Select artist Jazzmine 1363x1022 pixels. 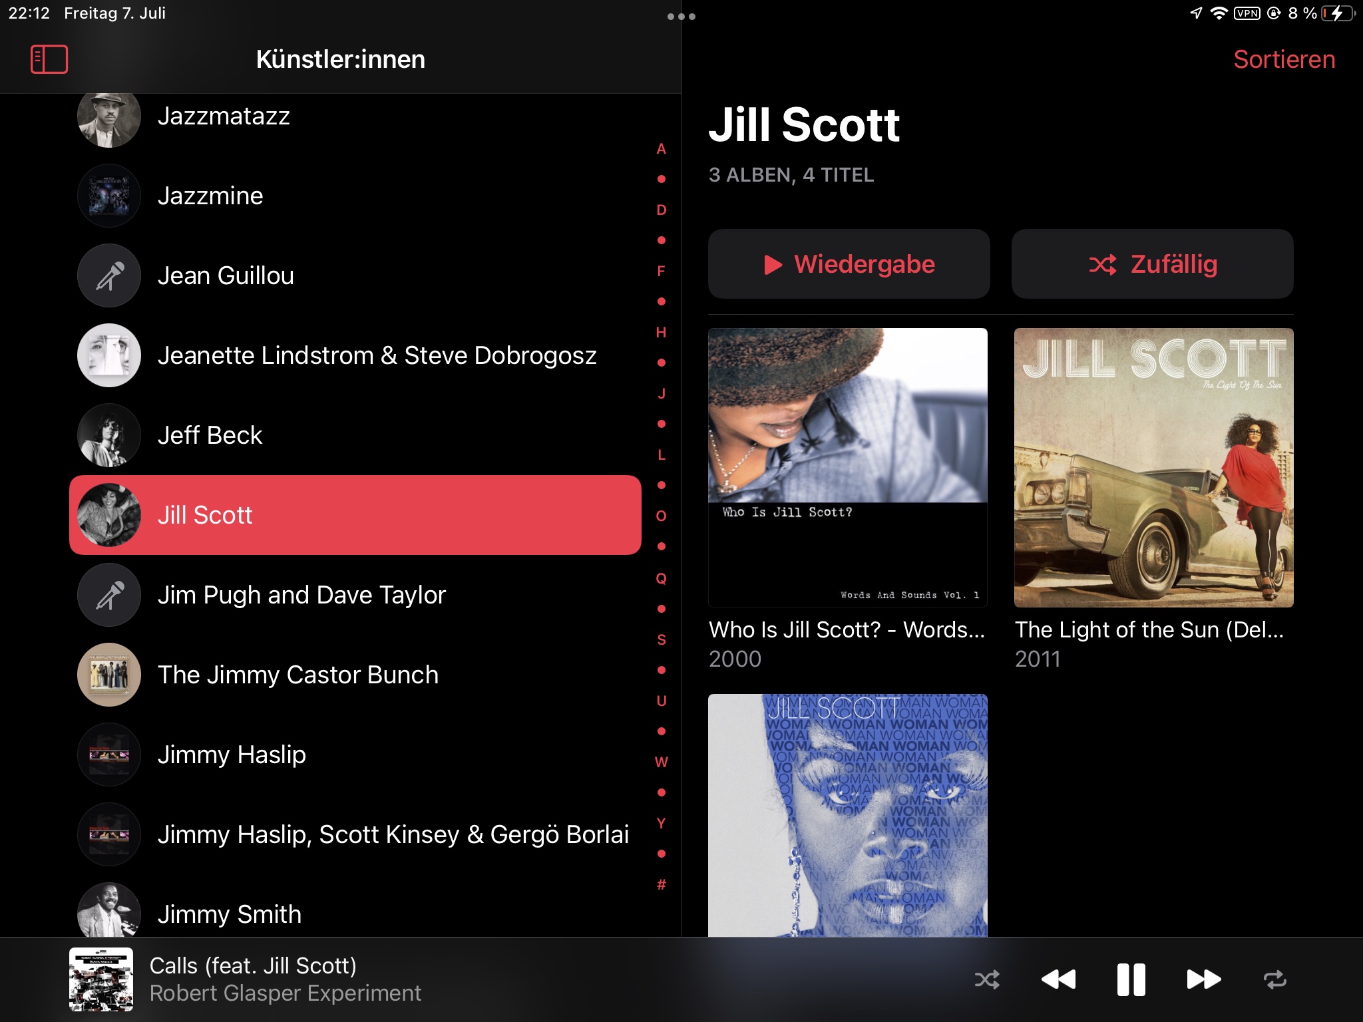(355, 196)
